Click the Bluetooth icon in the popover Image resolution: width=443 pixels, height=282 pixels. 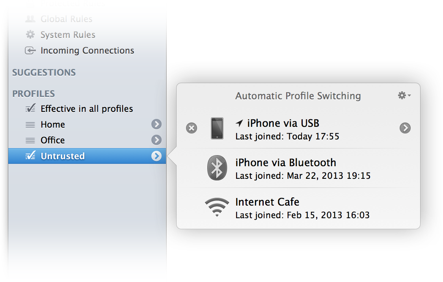[x=217, y=168]
